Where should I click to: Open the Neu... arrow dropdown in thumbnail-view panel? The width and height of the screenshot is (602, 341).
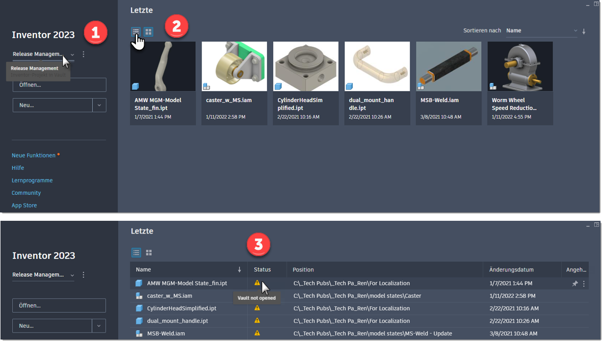[x=100, y=105]
